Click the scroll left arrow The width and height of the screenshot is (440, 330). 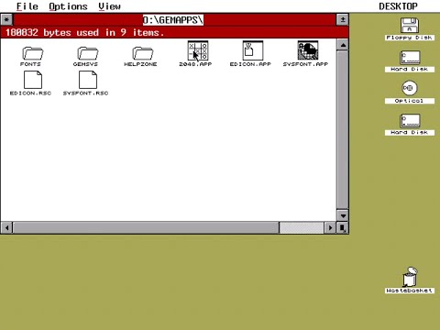pos(6,227)
